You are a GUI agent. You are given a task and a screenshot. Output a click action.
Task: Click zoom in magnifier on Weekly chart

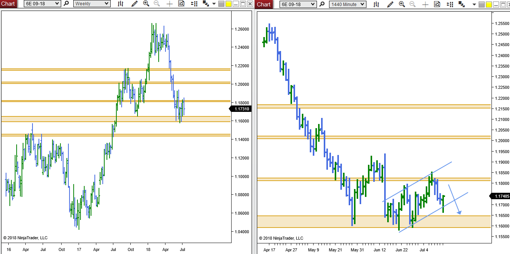click(x=146, y=4)
